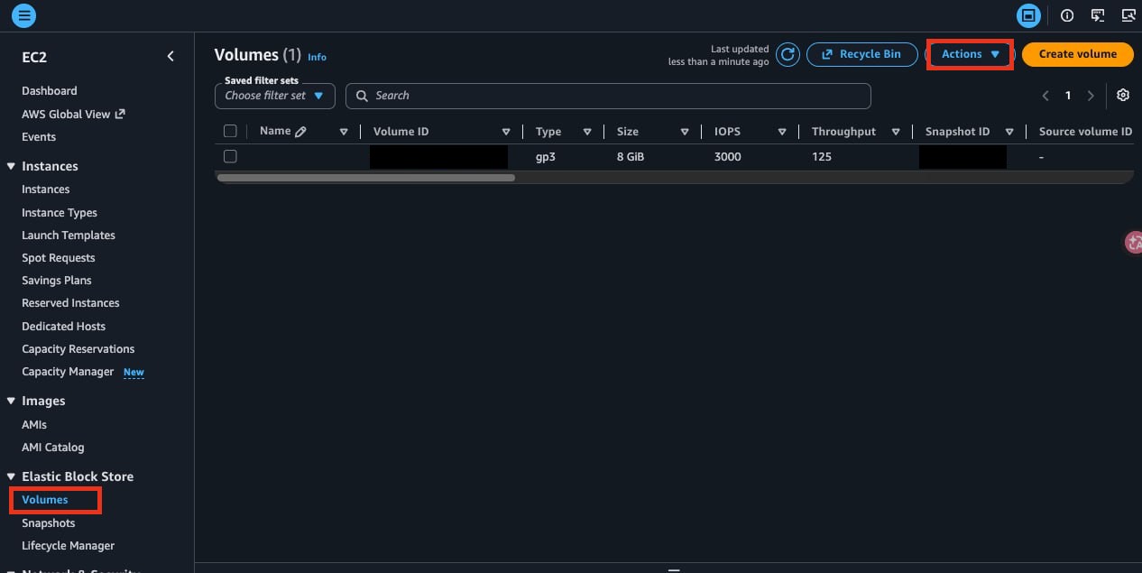Image resolution: width=1142 pixels, height=573 pixels.
Task: Open Instance Types page
Action: pos(60,213)
